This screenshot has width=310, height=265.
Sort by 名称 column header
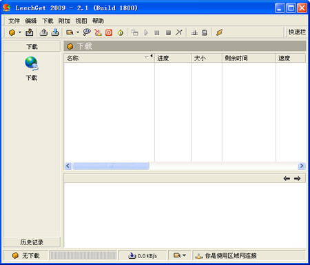(x=109, y=59)
